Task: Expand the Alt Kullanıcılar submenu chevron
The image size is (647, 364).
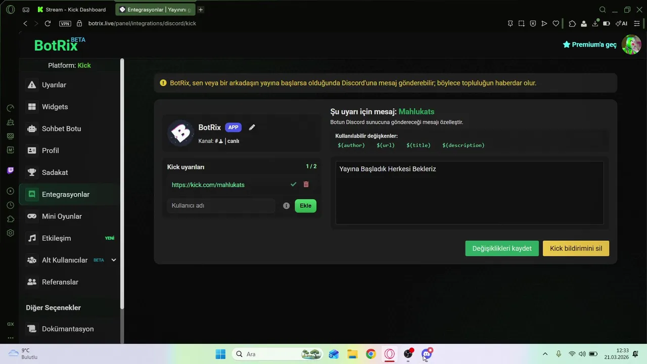Action: 114,260
